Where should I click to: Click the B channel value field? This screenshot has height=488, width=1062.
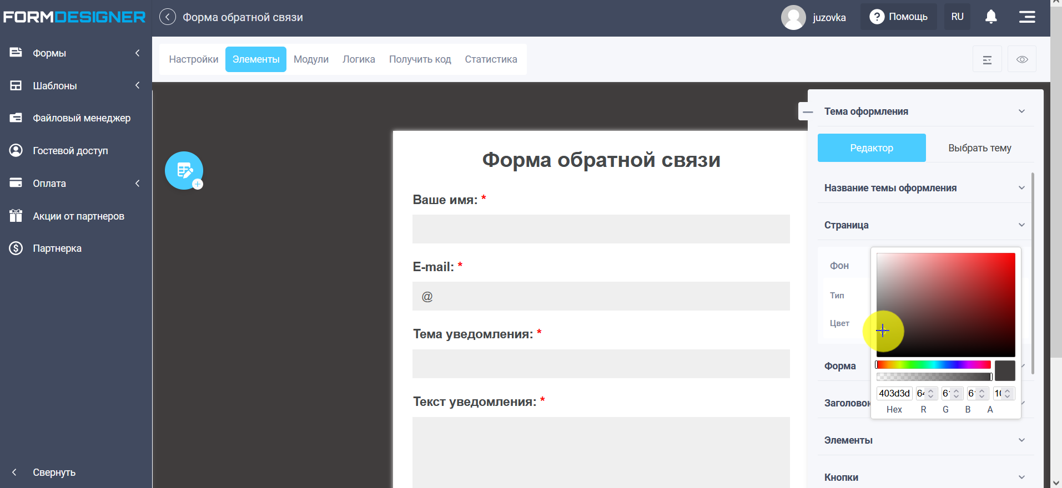tap(978, 393)
